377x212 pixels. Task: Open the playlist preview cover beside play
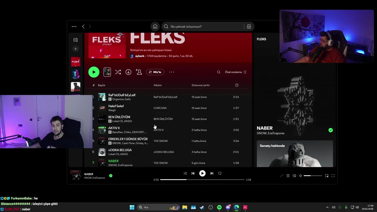(x=107, y=72)
